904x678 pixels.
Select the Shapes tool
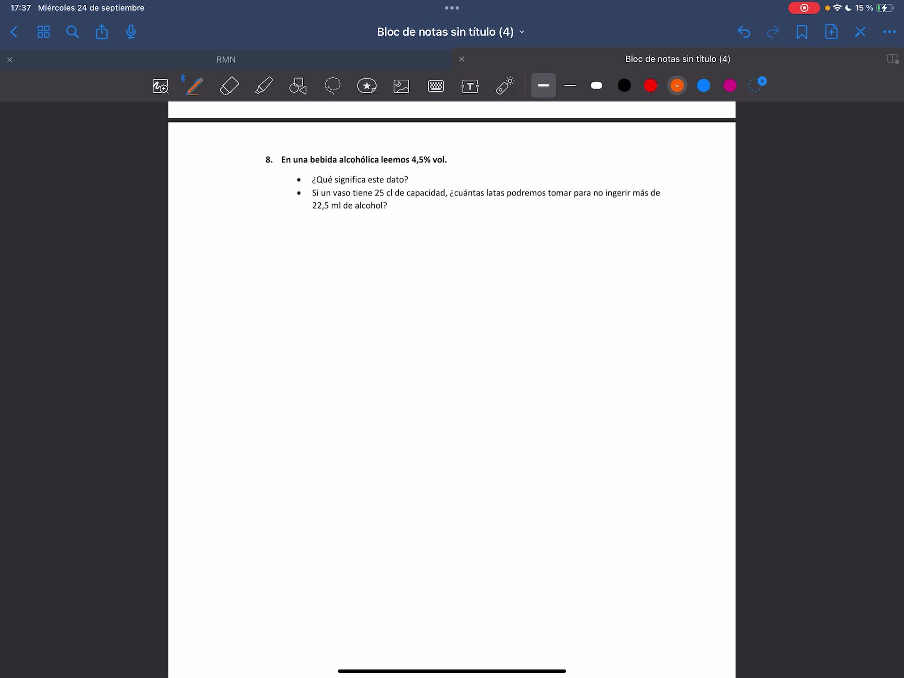point(298,86)
